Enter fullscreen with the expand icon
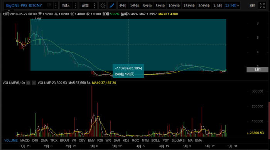270x150 pixels. [262, 5]
